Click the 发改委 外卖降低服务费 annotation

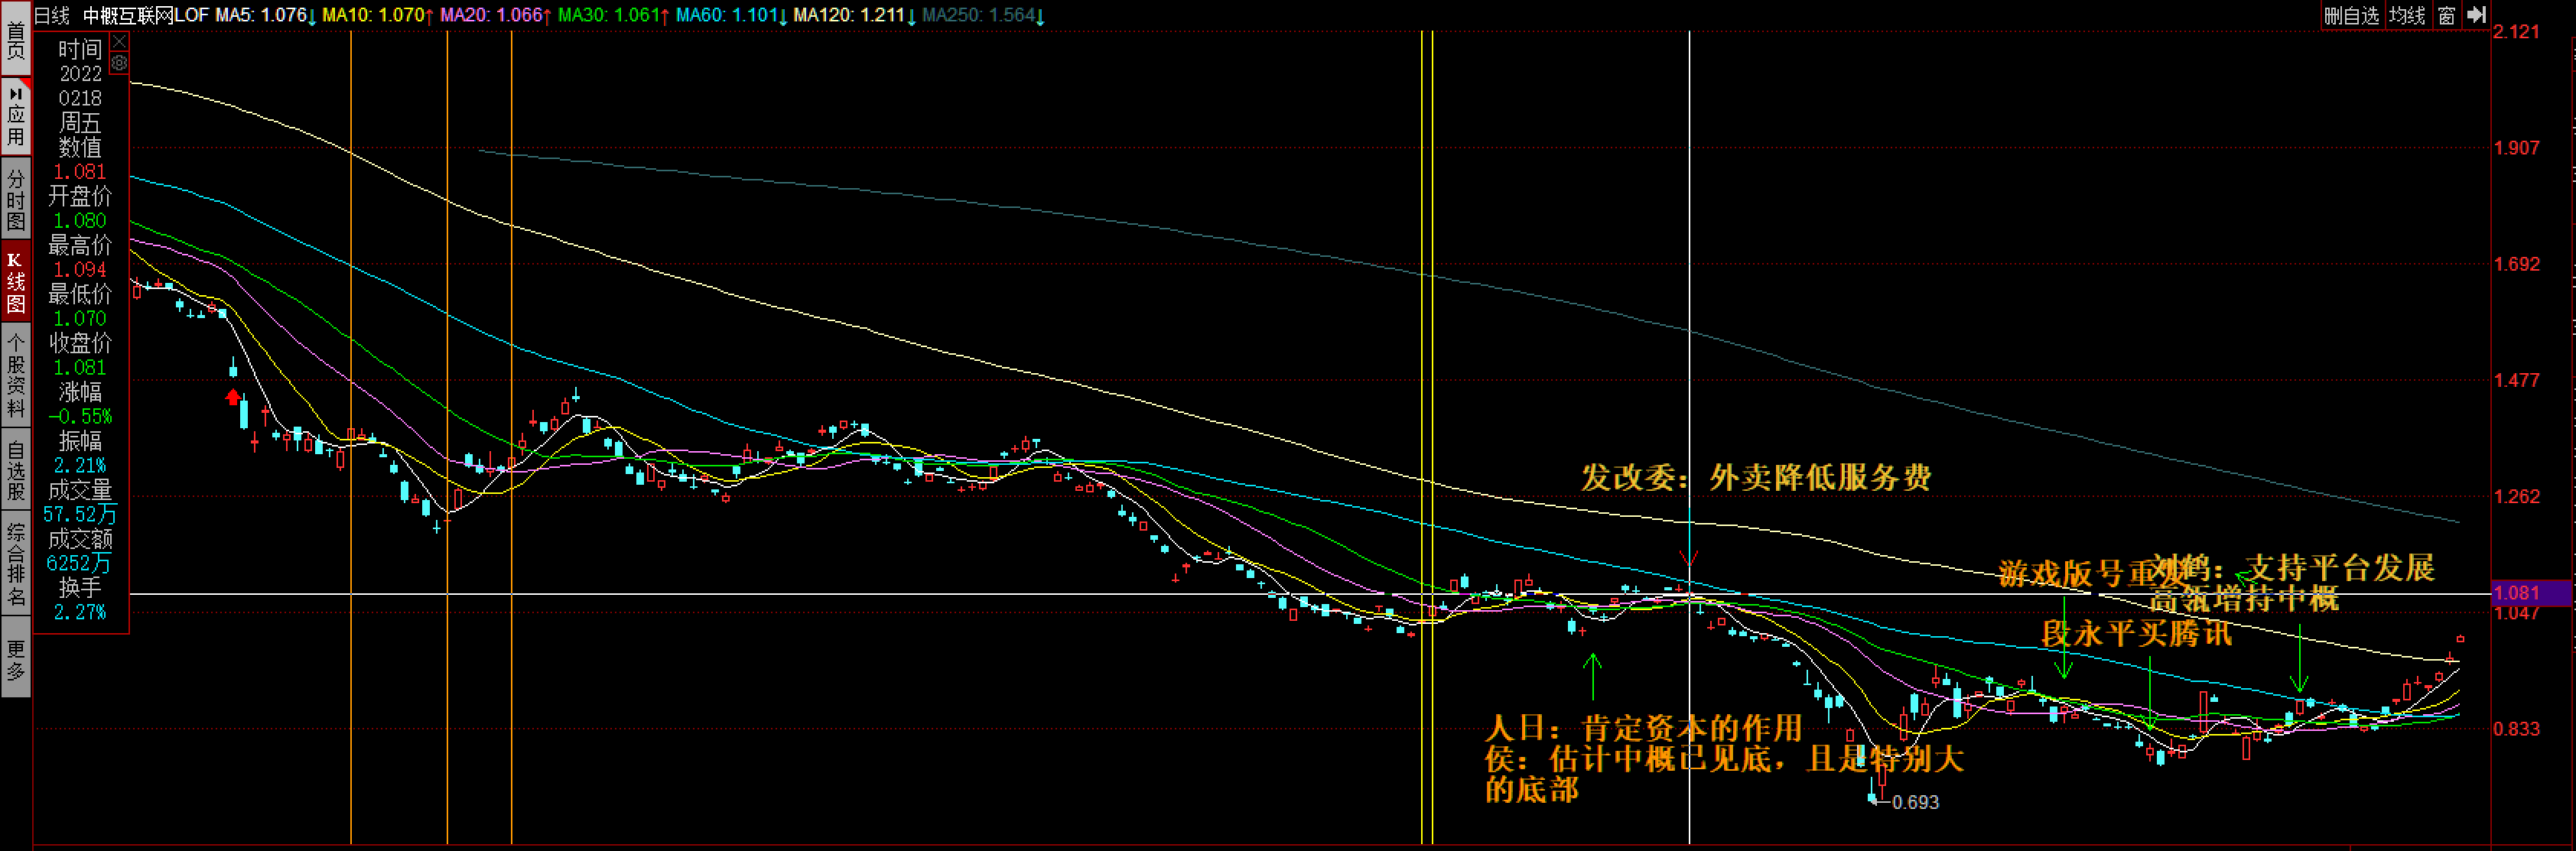point(1755,478)
